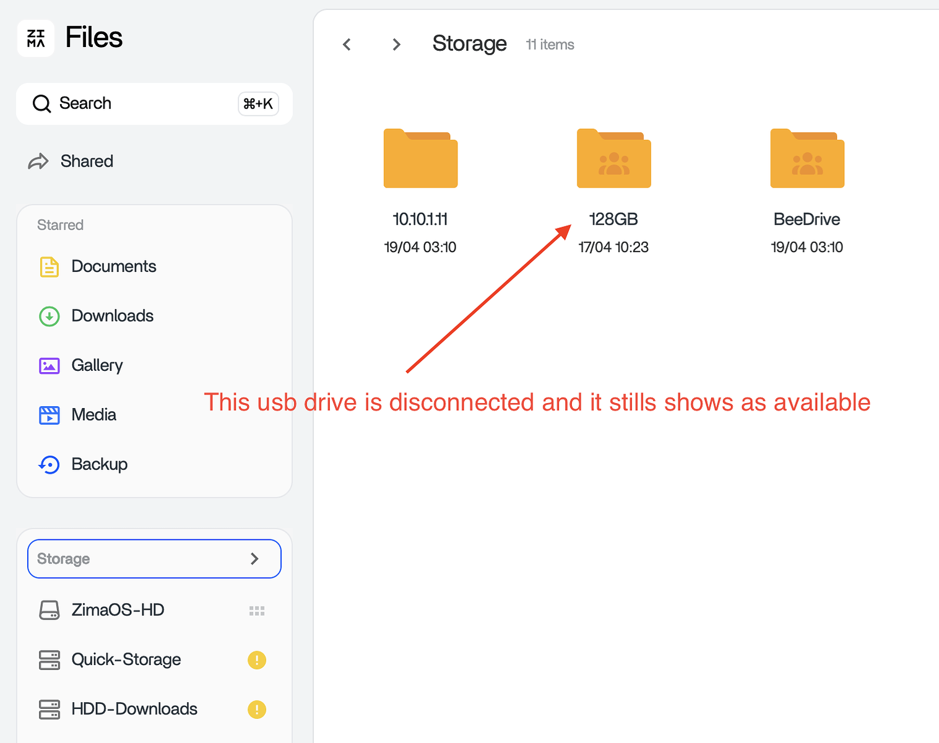
Task: Click the 128GB folder name
Action: click(x=613, y=219)
